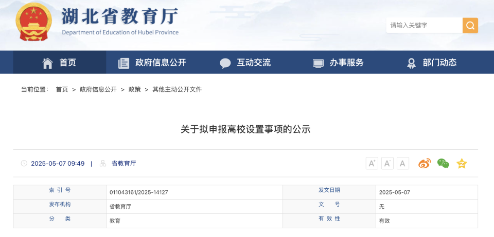Click the organization icon beside 省教育厅
Viewport: 494px width, 237px height.
103,163
